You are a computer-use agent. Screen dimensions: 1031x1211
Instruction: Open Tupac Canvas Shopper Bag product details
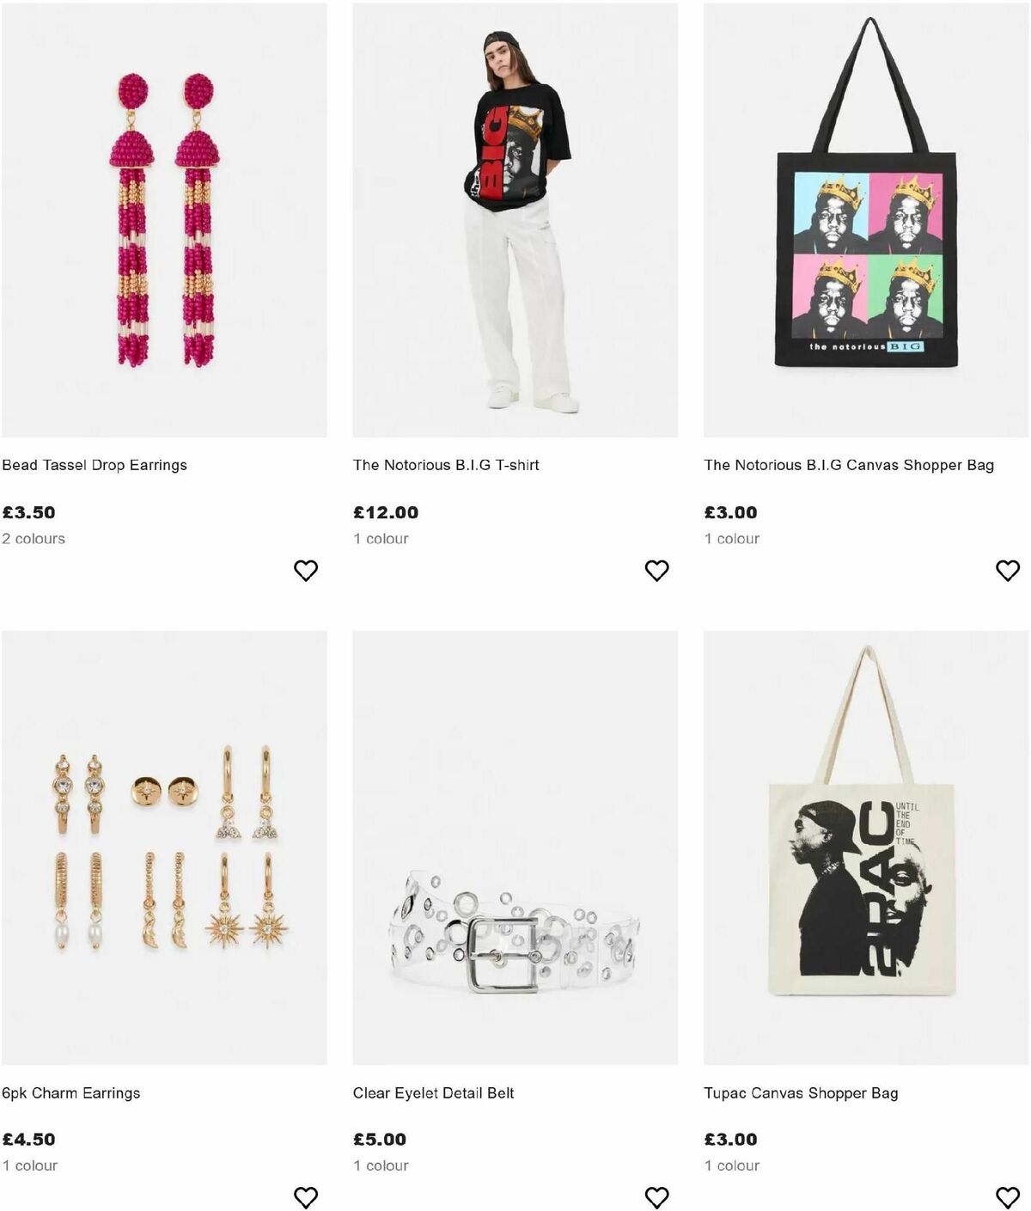pos(801,1092)
